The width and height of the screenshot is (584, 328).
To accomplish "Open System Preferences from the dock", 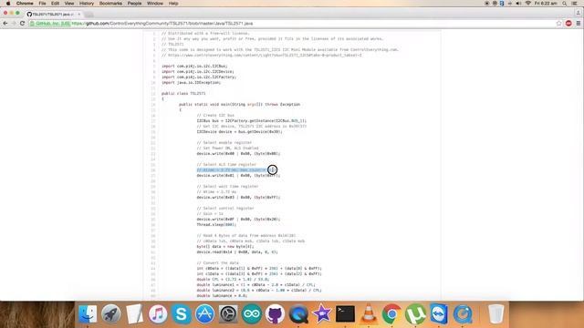I will pos(228,313).
